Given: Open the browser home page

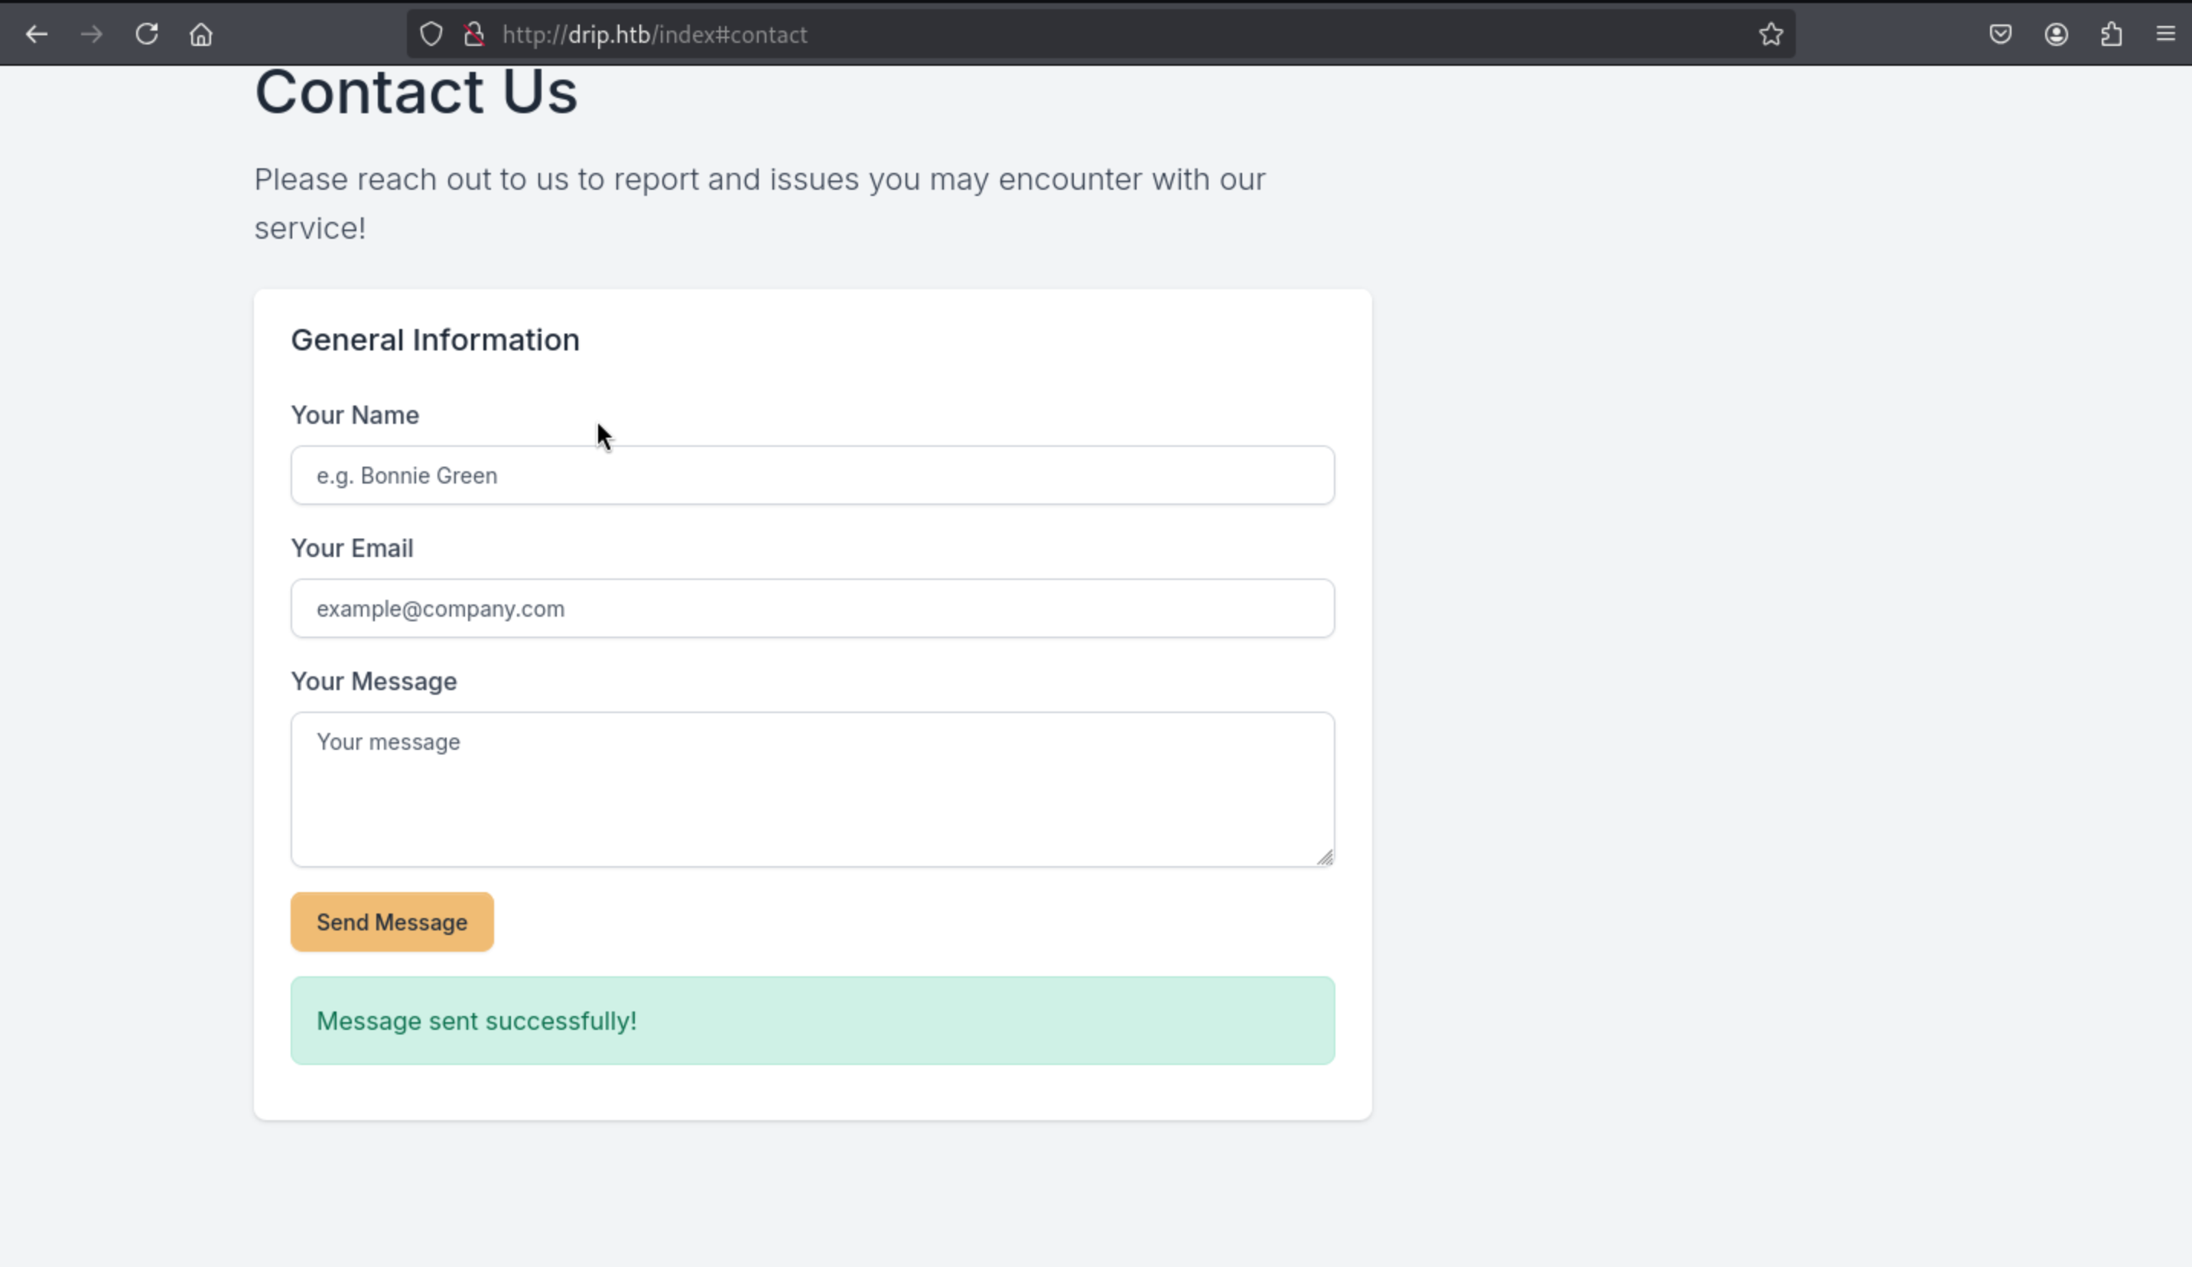Looking at the screenshot, I should coord(201,34).
